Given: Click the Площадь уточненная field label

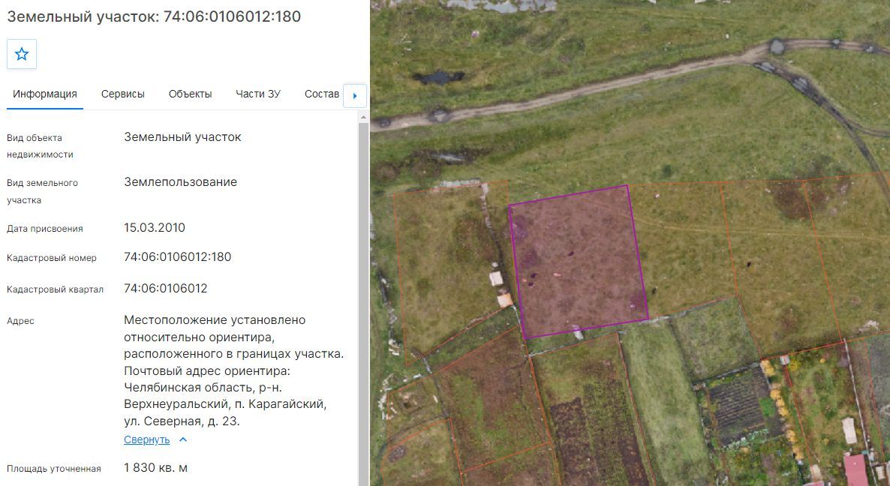Looking at the screenshot, I should point(54,469).
